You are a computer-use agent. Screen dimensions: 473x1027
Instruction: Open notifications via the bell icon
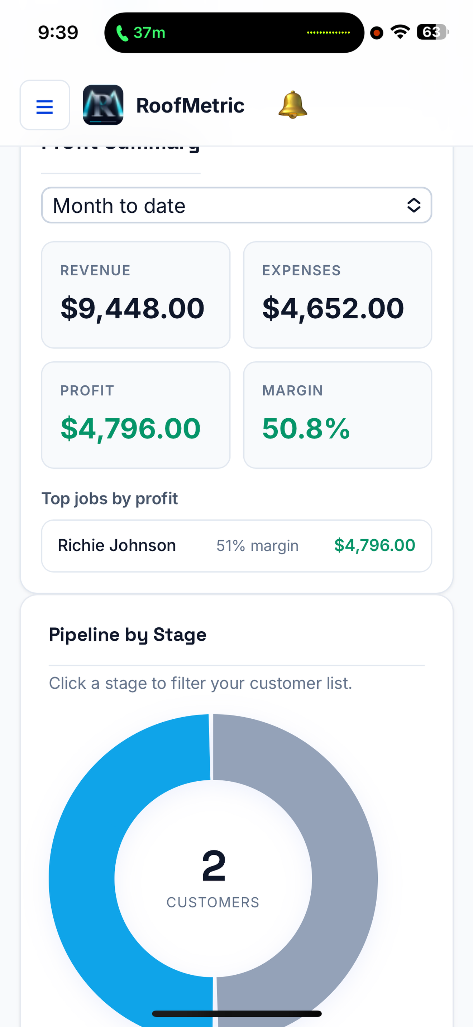tap(293, 105)
